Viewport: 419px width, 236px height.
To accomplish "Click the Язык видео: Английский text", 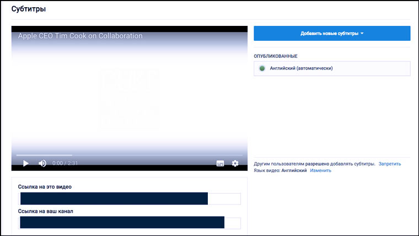I will [x=280, y=170].
